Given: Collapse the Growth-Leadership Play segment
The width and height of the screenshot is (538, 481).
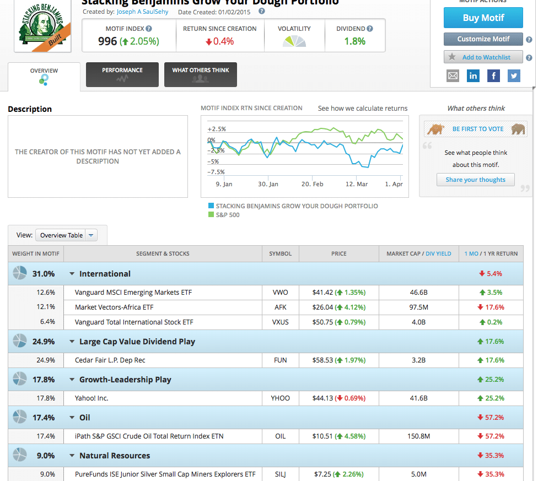Looking at the screenshot, I should pos(72,380).
